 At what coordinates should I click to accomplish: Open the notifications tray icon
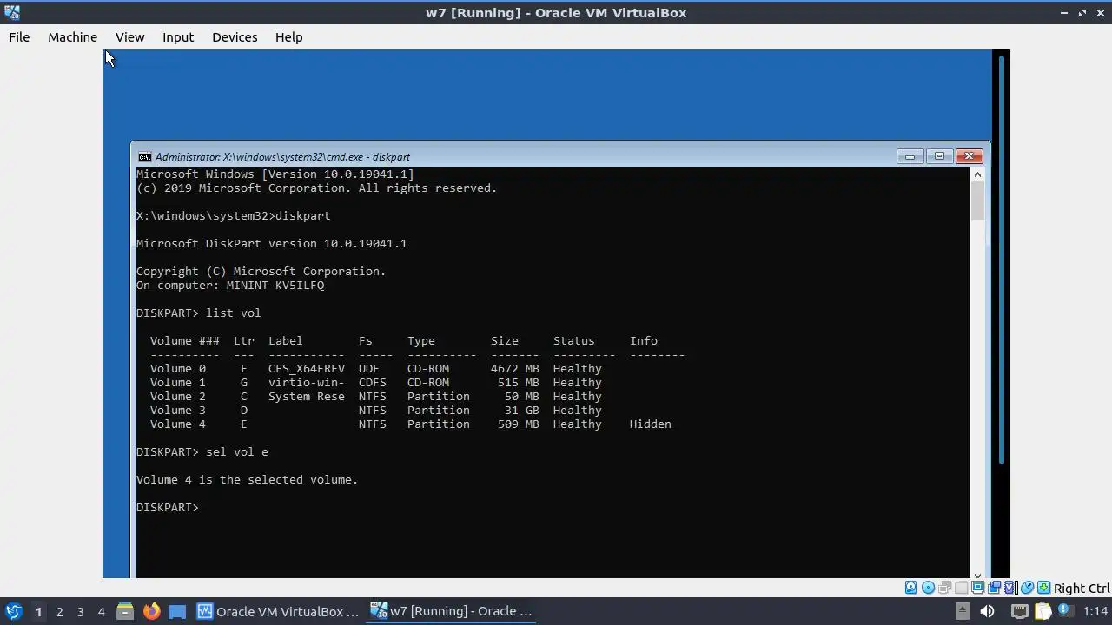click(1065, 609)
